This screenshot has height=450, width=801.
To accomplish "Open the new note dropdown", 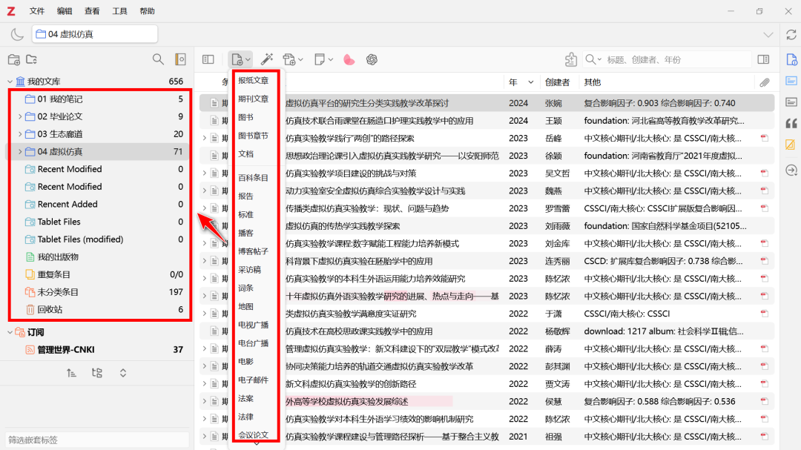I will click(x=323, y=59).
